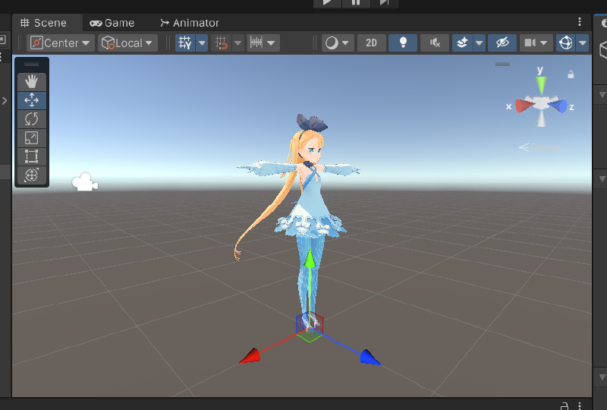Click the green Y axis gizmo cone
The height and width of the screenshot is (410, 607).
pyautogui.click(x=541, y=82)
